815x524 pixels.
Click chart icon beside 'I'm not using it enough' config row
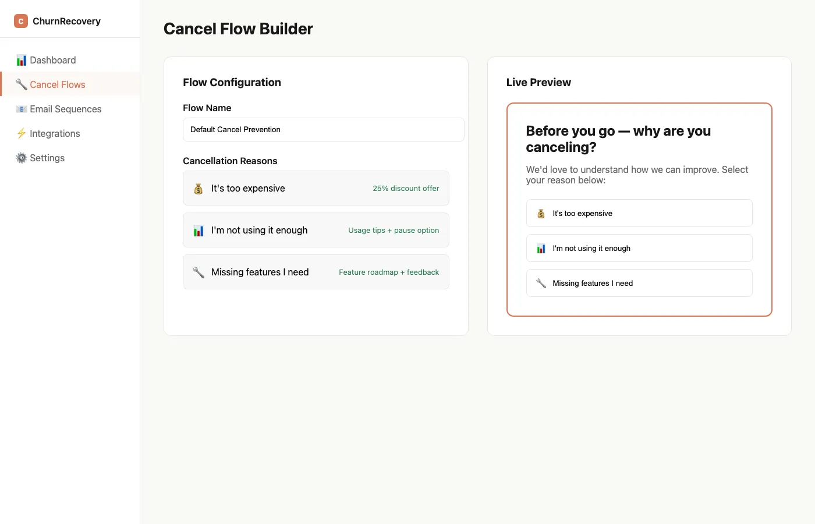tap(199, 231)
